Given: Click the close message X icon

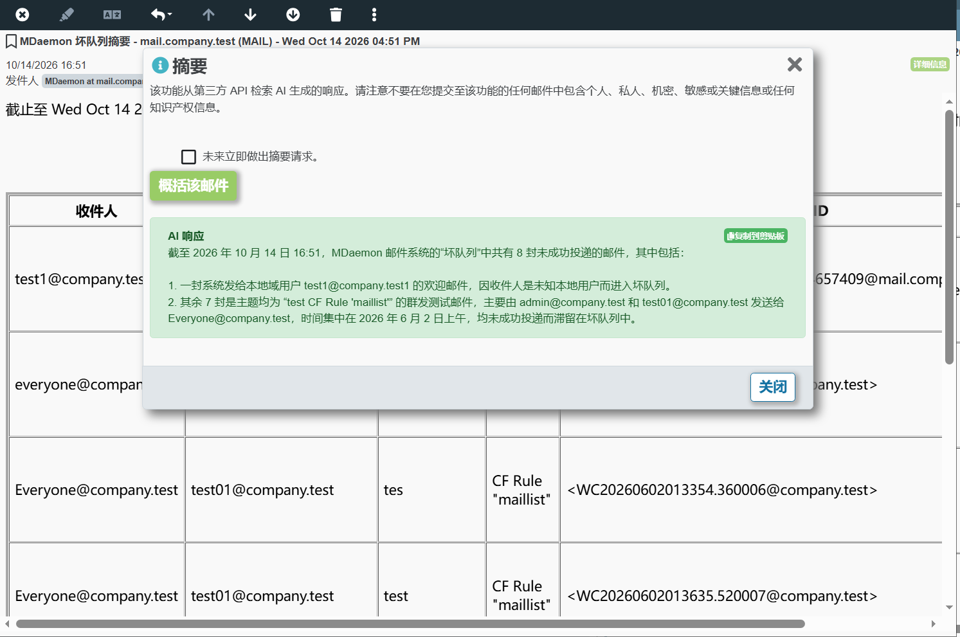Looking at the screenshot, I should click(22, 15).
